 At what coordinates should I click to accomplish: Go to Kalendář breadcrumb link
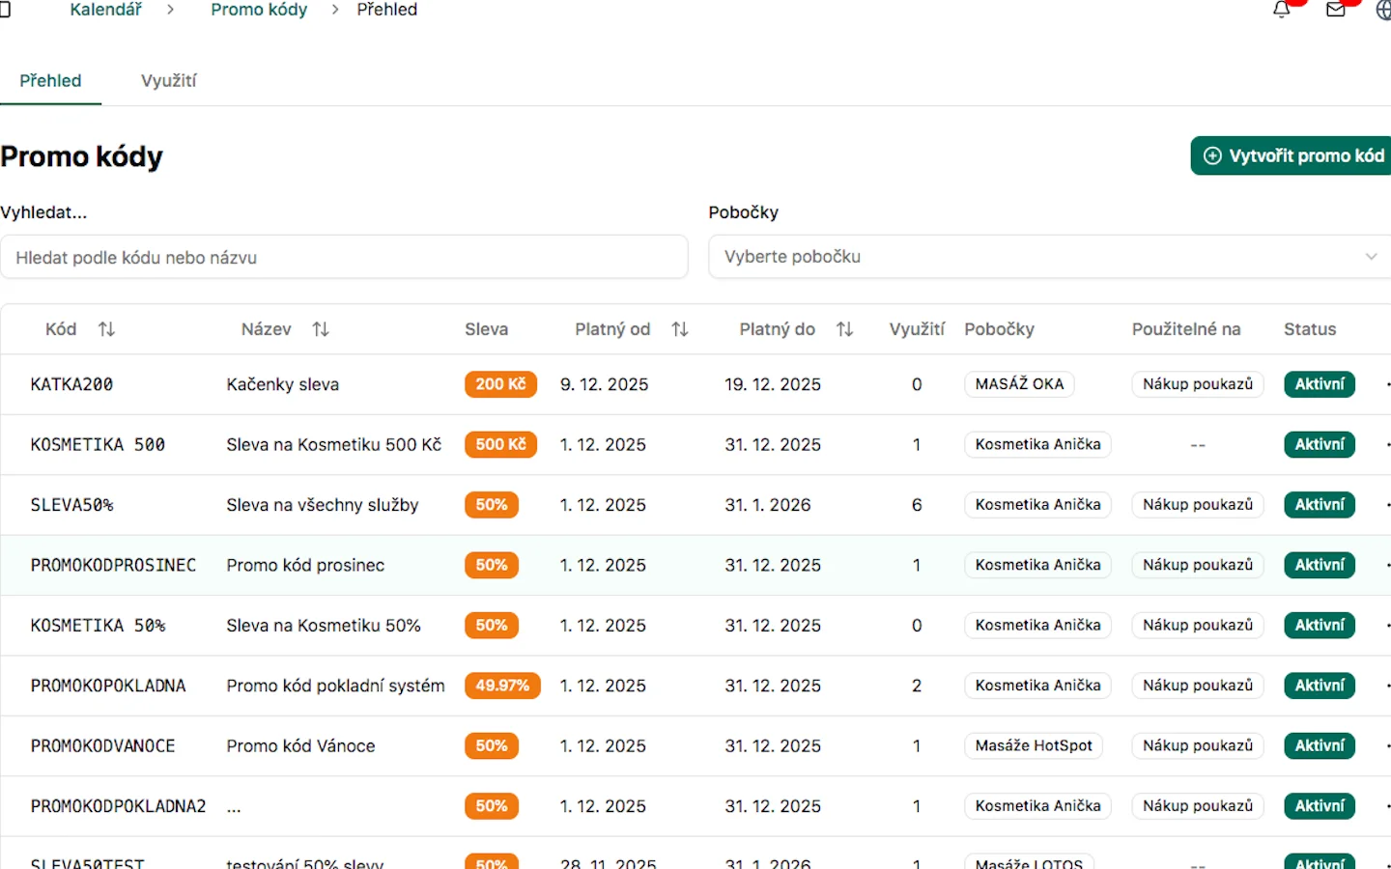[x=105, y=10]
